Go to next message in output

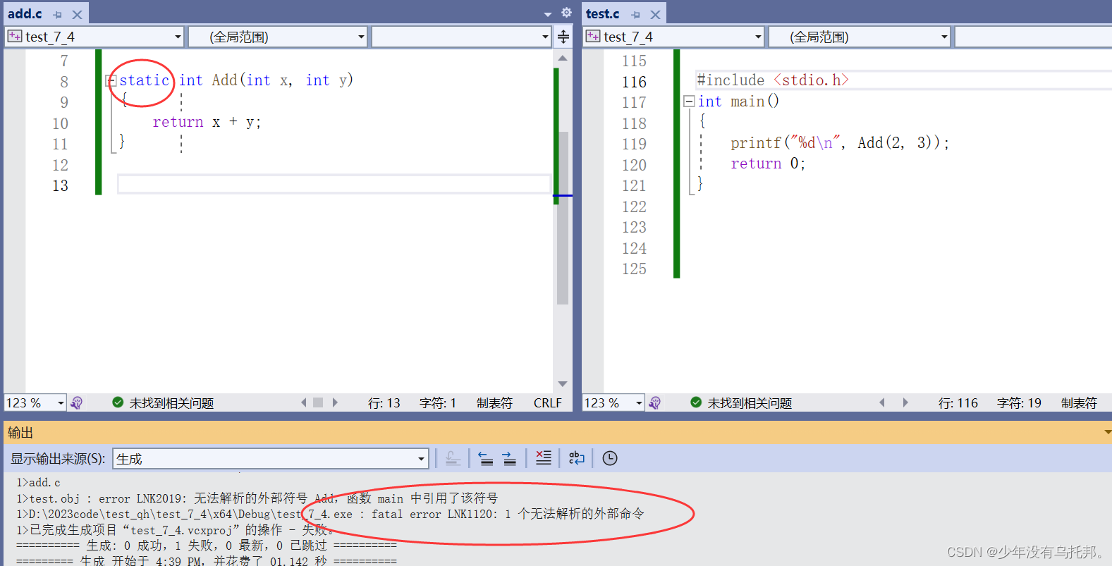pos(509,459)
